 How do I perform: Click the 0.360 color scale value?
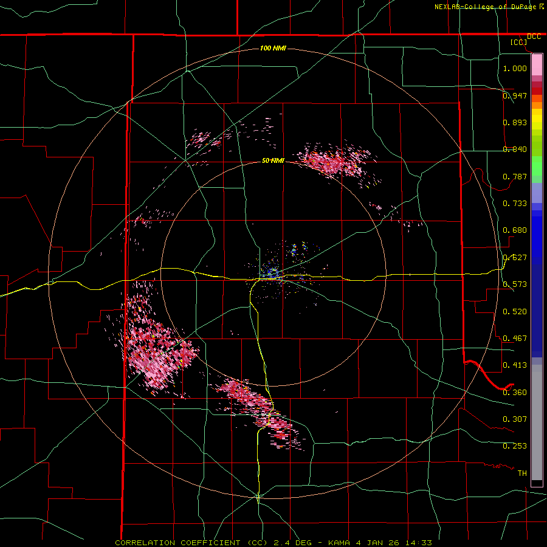515,393
